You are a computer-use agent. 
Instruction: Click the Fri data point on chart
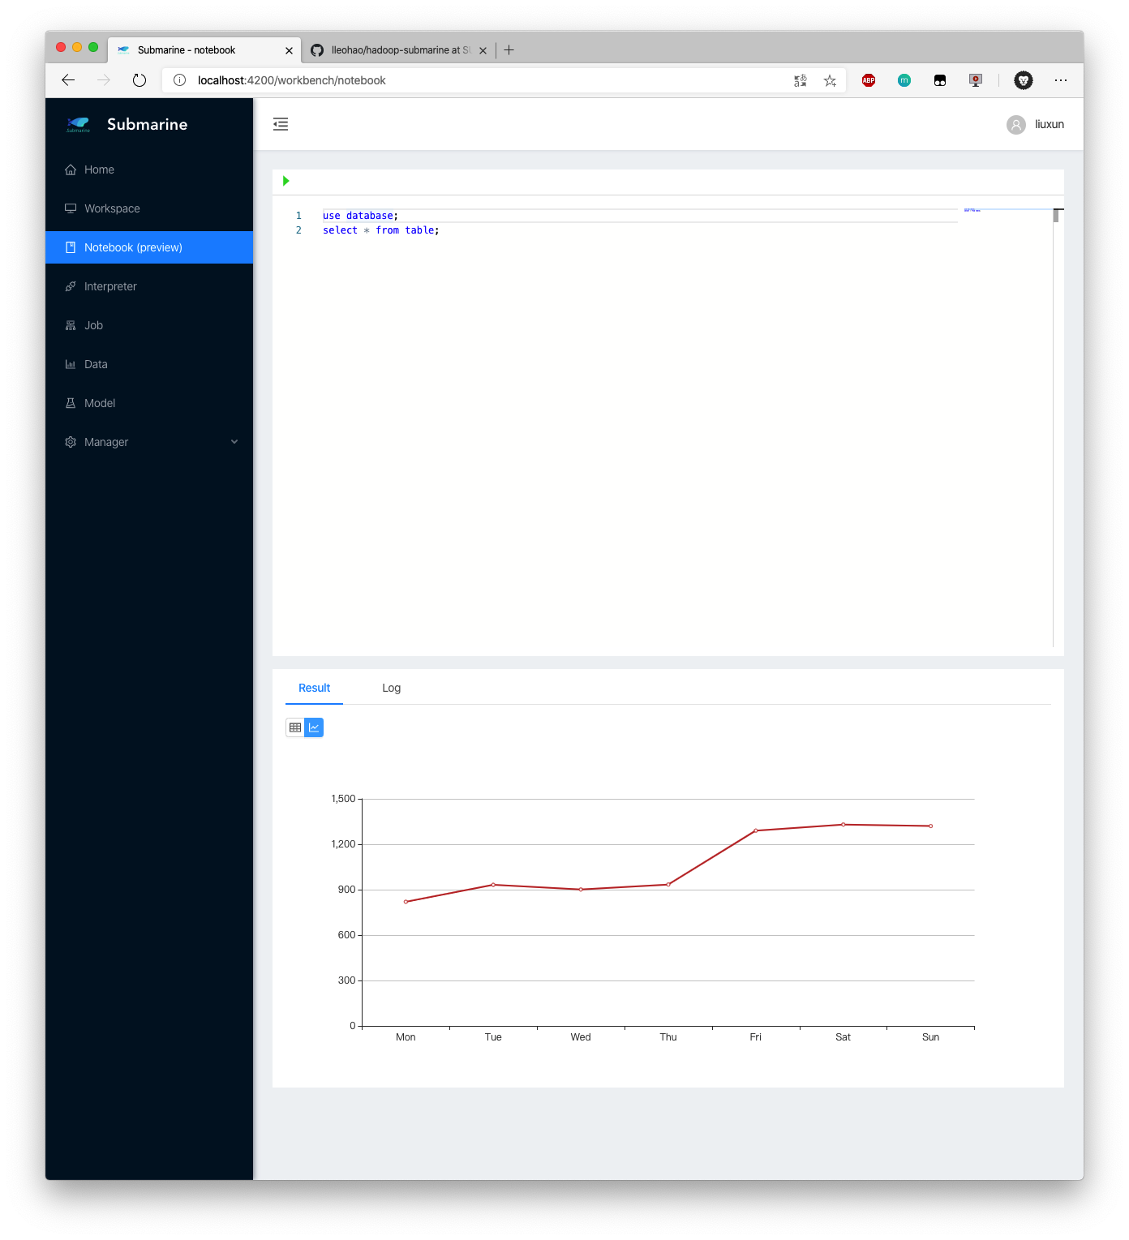756,830
